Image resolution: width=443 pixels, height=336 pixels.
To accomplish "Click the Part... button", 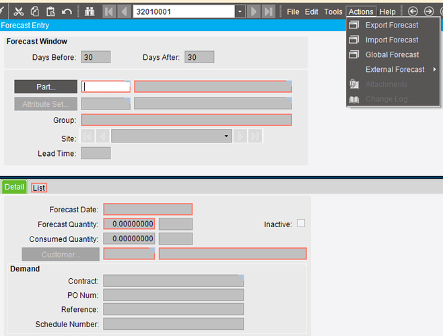I will pos(46,87).
